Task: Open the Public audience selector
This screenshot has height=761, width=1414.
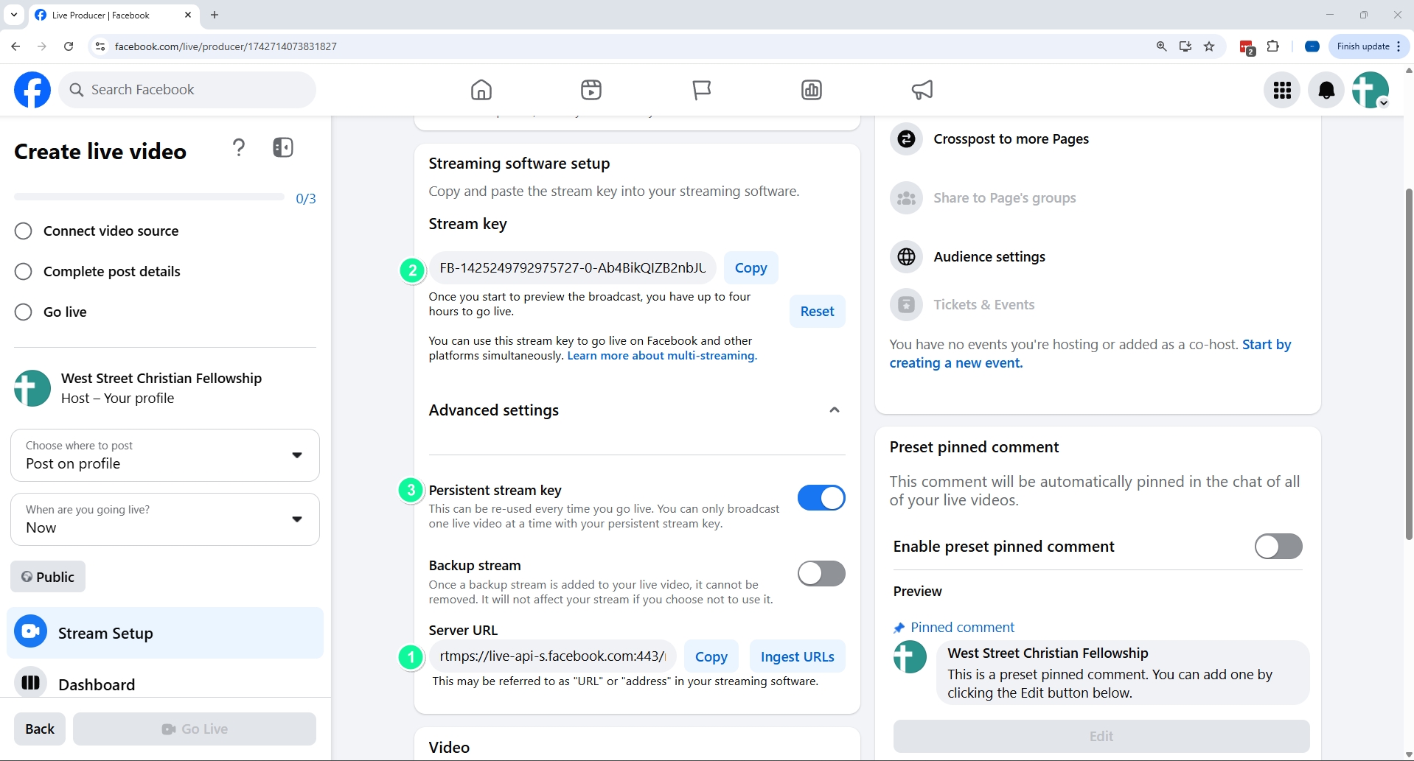Action: [48, 577]
